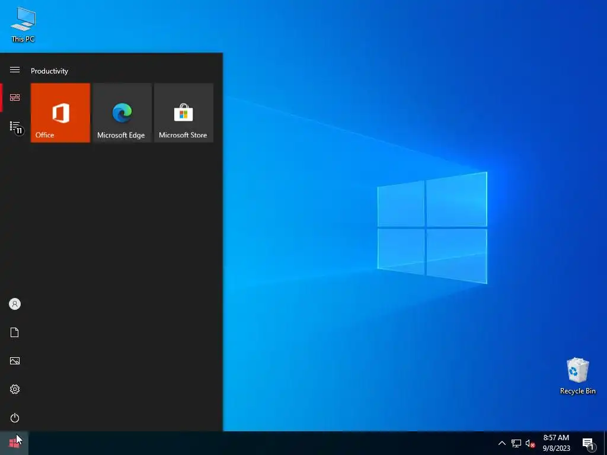The image size is (607, 455).
Task: Open the network status tray icon
Action: (516, 443)
